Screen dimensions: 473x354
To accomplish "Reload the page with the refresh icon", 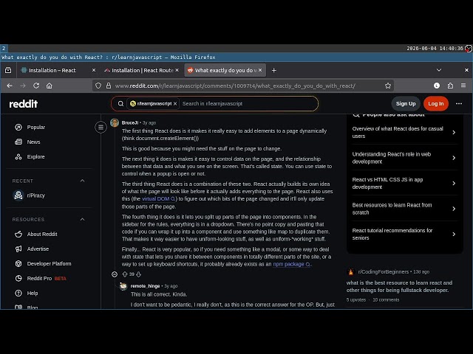I will pyautogui.click(x=36, y=86).
